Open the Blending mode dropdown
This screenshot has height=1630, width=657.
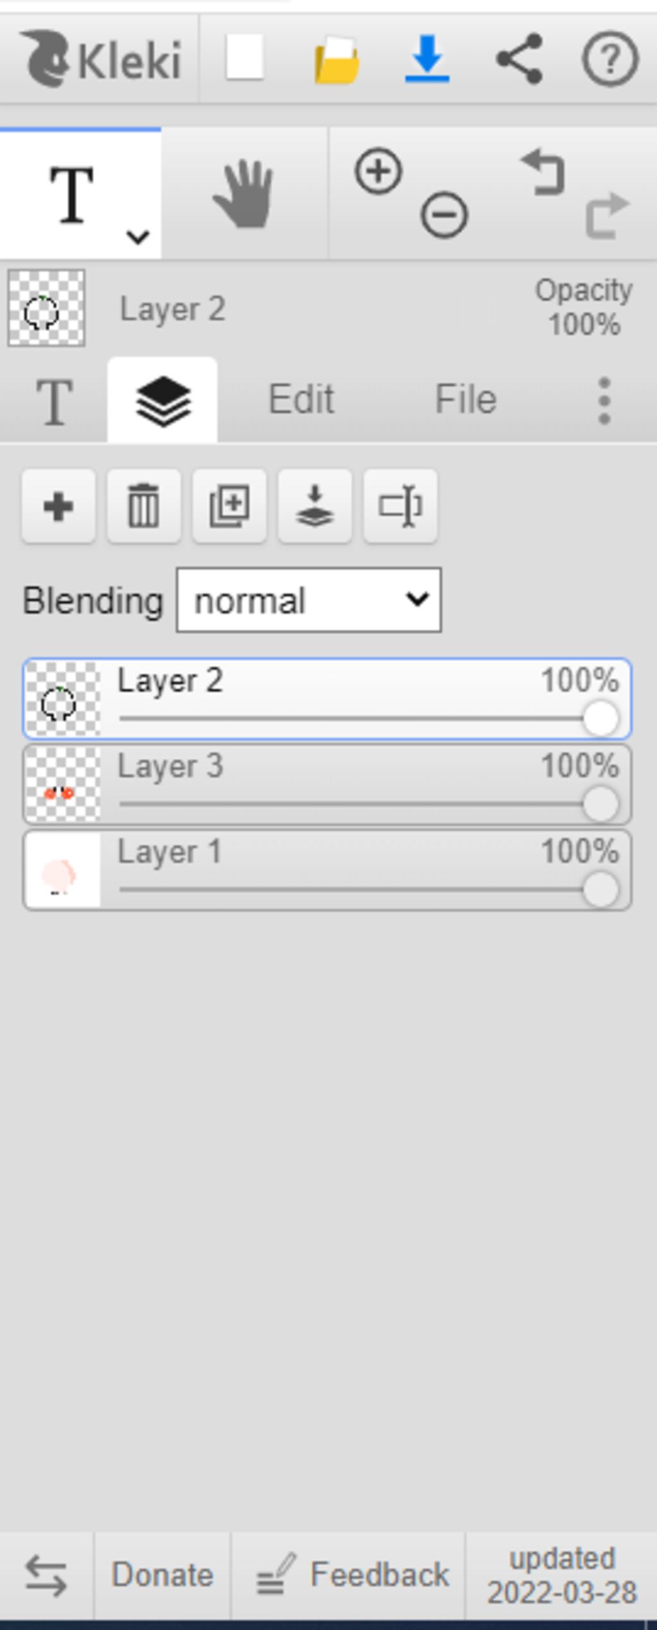(309, 600)
